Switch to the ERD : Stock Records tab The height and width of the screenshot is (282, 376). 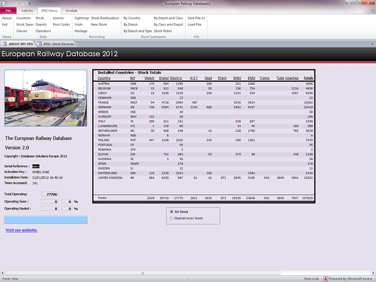click(56, 44)
